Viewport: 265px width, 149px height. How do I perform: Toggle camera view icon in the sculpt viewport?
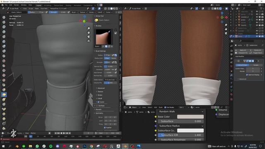(89, 37)
